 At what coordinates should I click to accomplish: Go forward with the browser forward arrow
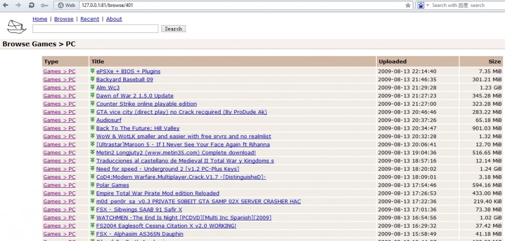tap(18, 5)
